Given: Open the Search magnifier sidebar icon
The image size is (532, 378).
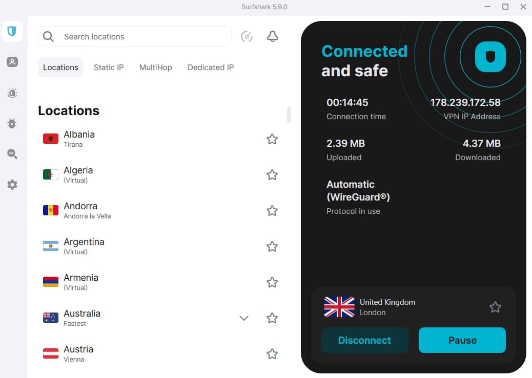Looking at the screenshot, I should pyautogui.click(x=12, y=154).
